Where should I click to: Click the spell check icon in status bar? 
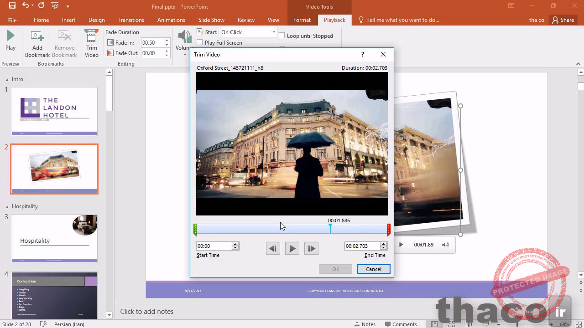pos(43,324)
